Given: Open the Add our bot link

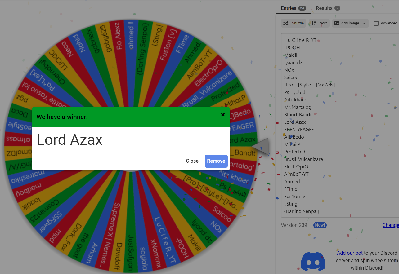Looking at the screenshot, I should pos(350,253).
